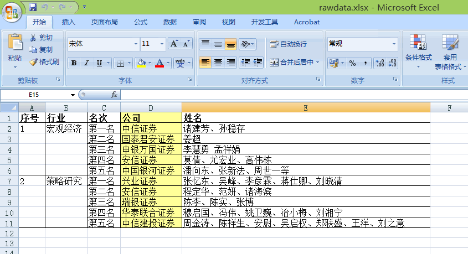Apply cell borders icon

point(120,63)
